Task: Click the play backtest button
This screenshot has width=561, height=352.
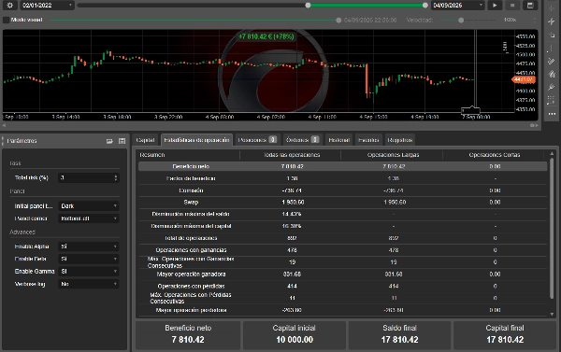Action: tap(495, 5)
